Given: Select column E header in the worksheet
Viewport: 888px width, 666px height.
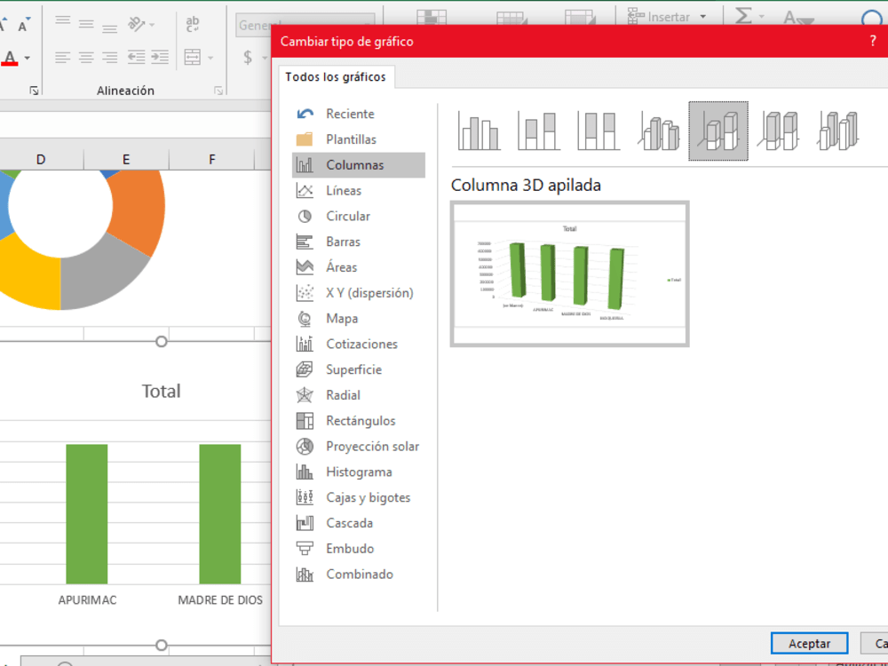Looking at the screenshot, I should point(126,160).
